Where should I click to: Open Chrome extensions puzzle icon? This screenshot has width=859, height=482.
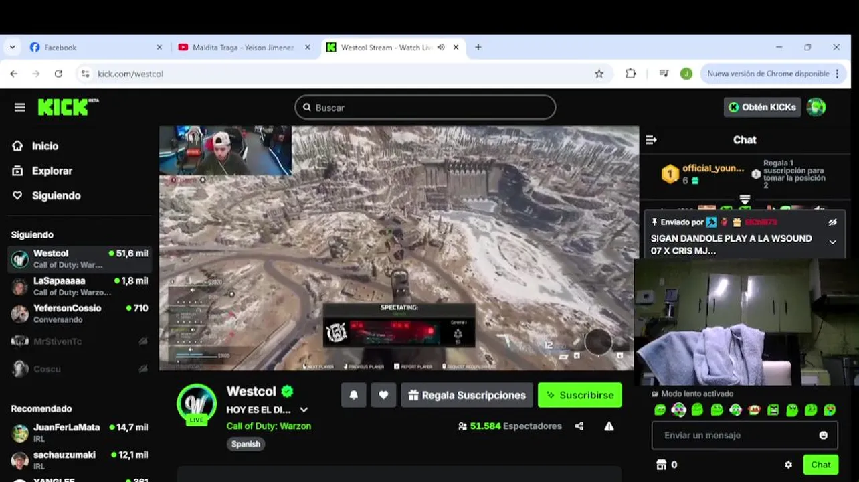point(630,74)
